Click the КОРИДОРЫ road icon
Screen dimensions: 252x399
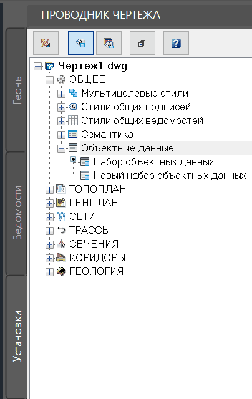point(61,257)
